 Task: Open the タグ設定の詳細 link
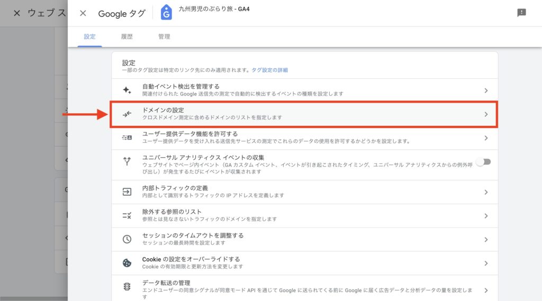pos(269,70)
